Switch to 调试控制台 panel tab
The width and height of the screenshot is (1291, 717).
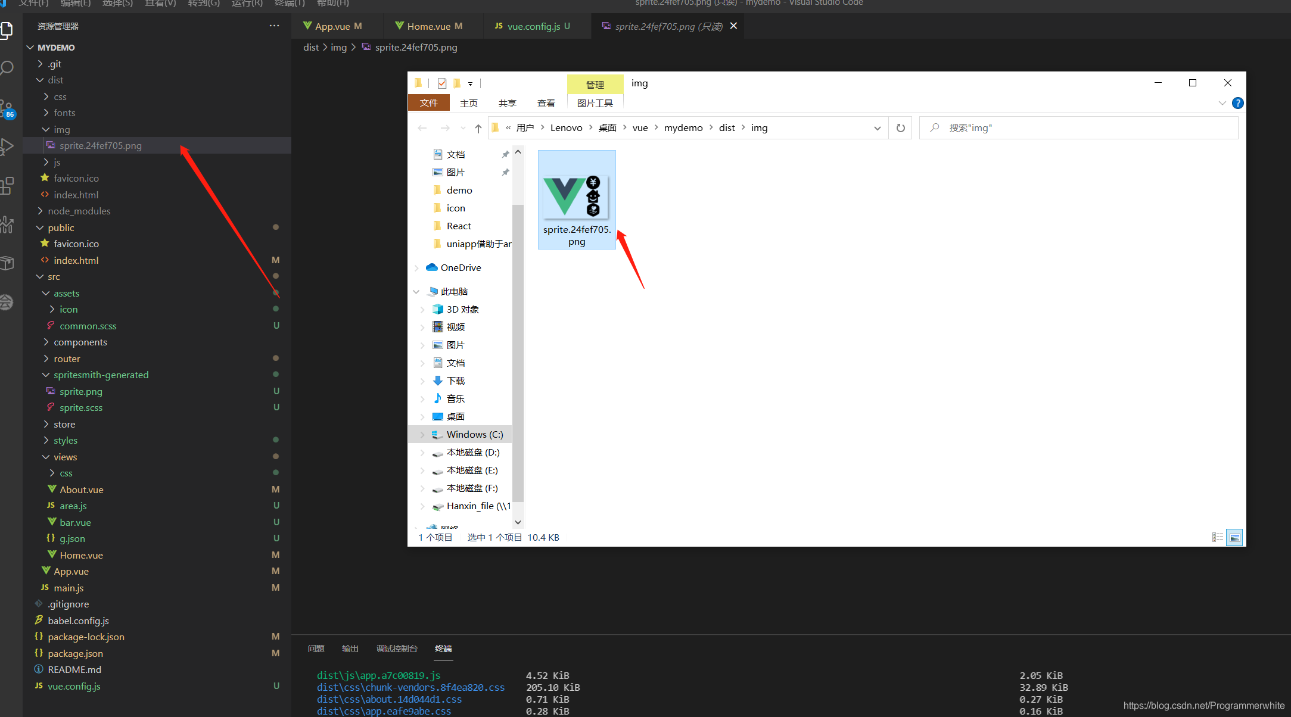[397, 649]
